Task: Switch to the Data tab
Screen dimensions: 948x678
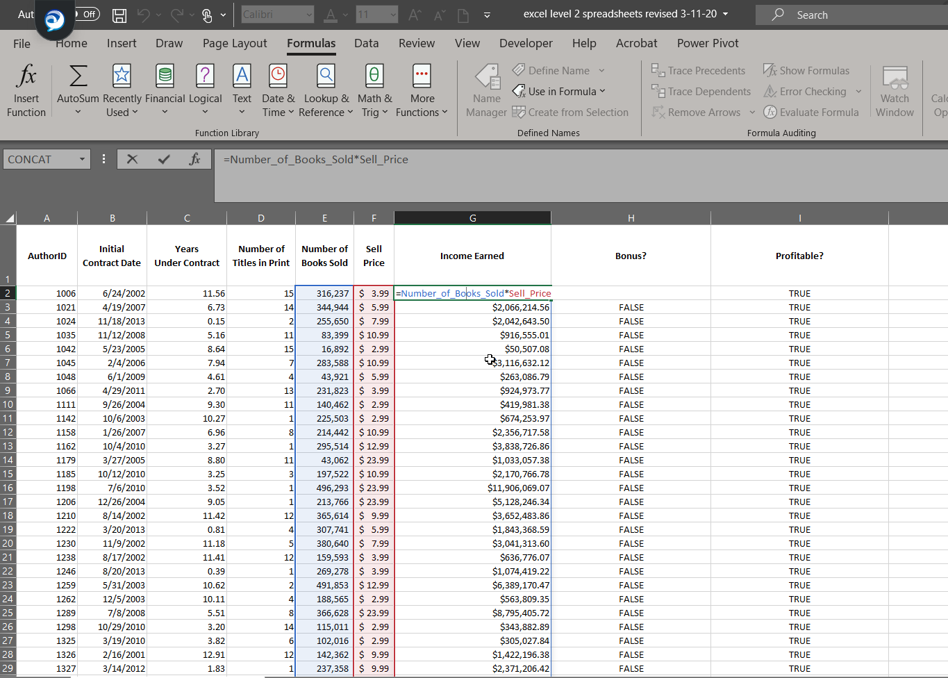Action: click(366, 43)
